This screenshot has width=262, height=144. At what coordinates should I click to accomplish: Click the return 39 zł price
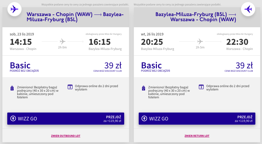[244, 65]
